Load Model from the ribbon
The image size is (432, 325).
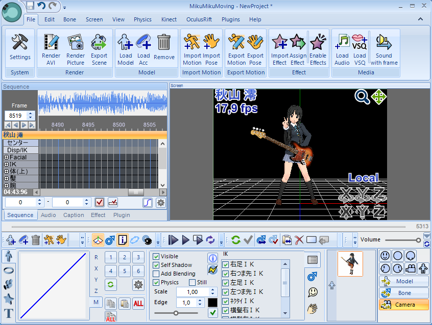pos(125,42)
